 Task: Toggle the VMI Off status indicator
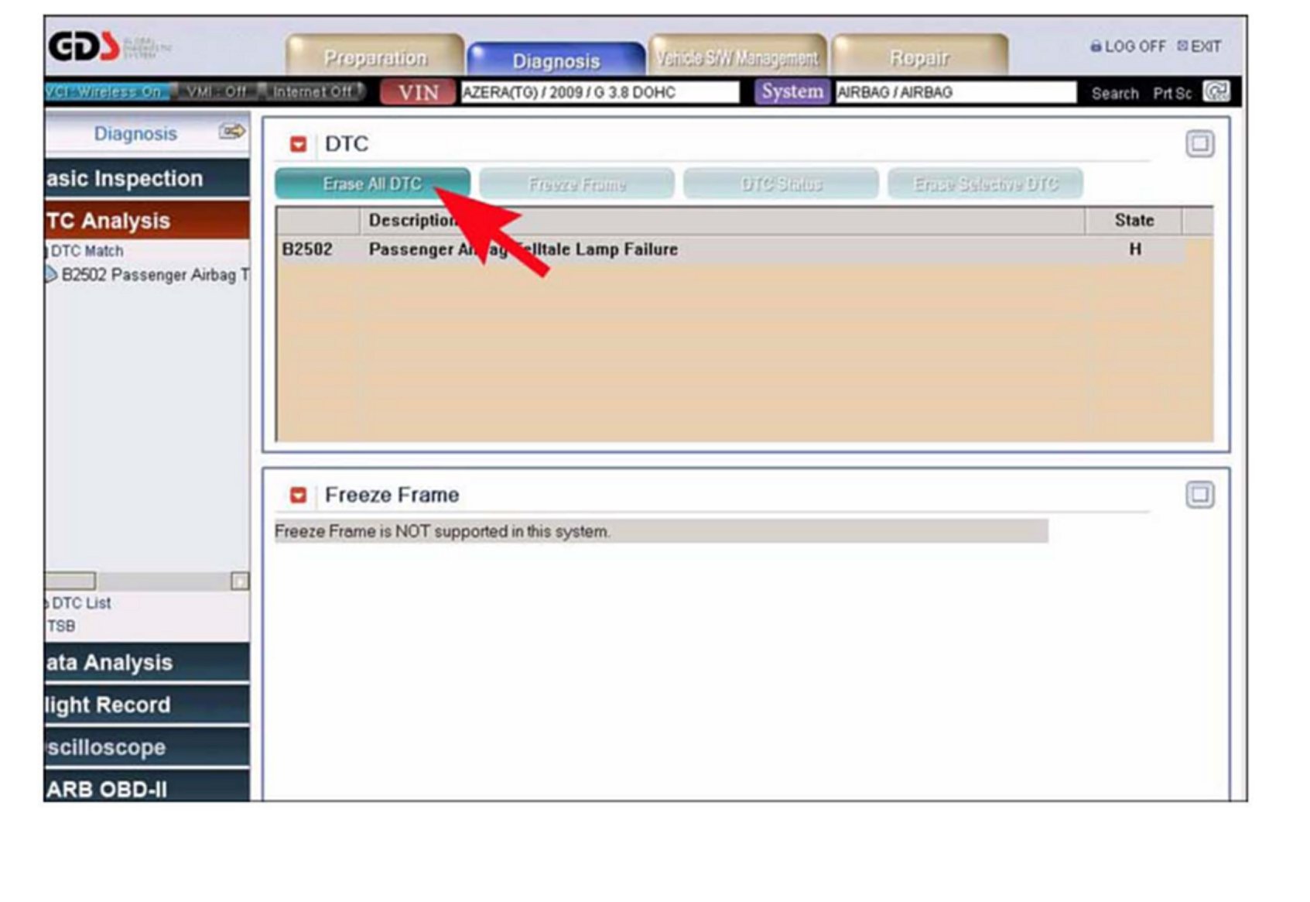point(216,92)
